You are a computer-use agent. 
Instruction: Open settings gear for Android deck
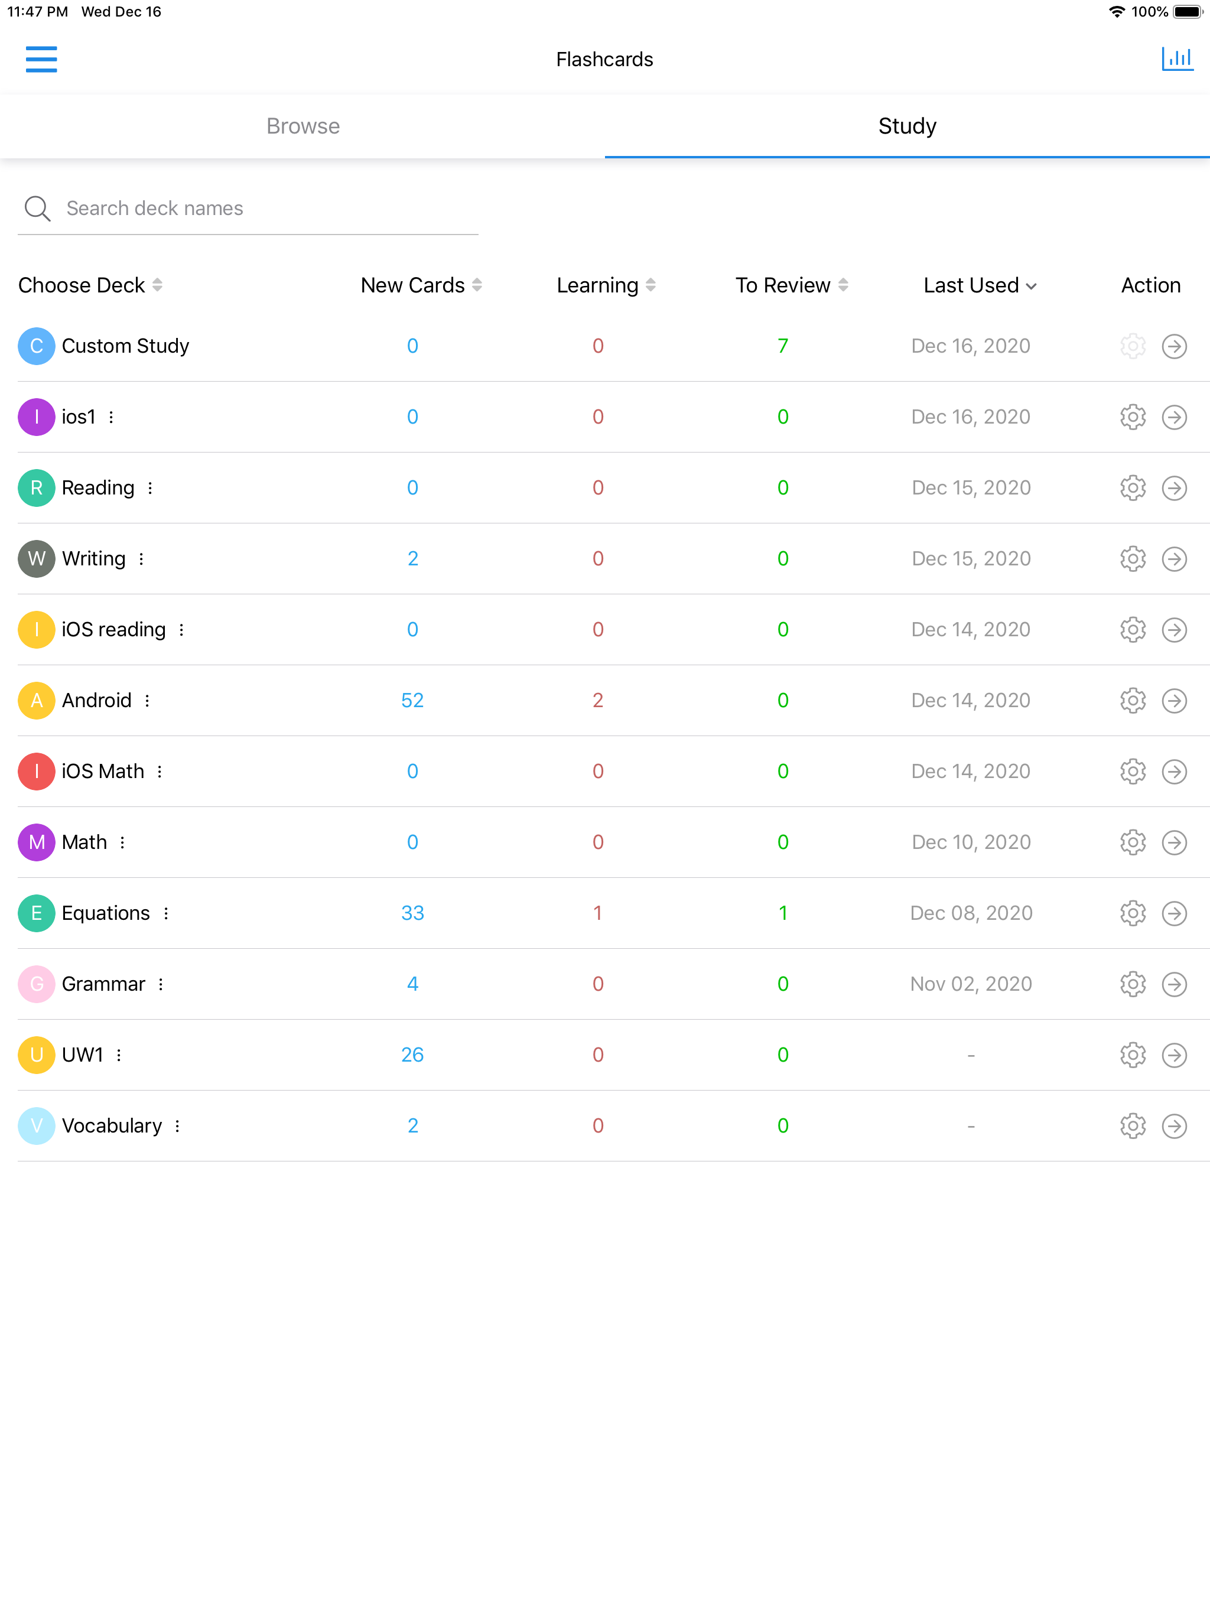coord(1133,699)
